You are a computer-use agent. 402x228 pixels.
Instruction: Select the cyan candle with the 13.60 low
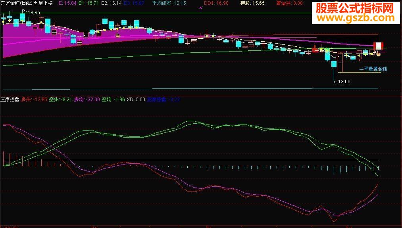(x=334, y=64)
